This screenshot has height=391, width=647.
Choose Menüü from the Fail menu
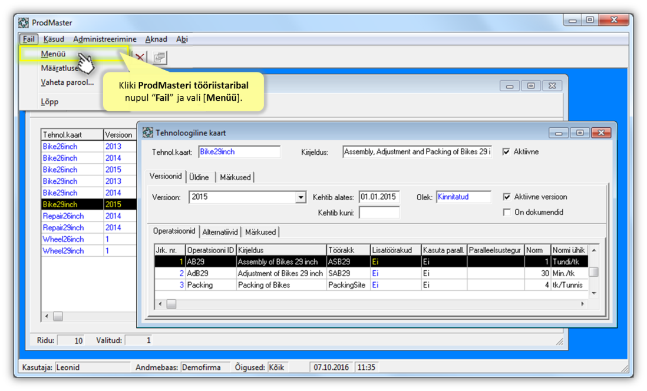coord(53,54)
